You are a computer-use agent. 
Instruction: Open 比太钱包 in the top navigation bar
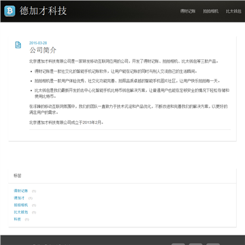click(x=233, y=11)
